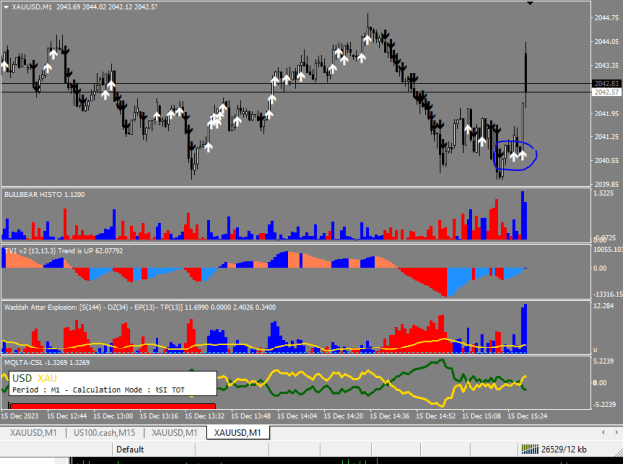Click the 2040.55 price scale value
Image resolution: width=623 pixels, height=464 pixels.
point(607,160)
